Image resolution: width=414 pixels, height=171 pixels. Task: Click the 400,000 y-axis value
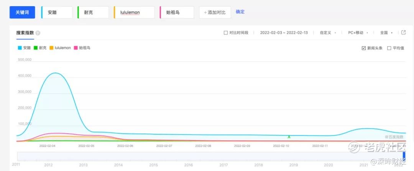25,76
